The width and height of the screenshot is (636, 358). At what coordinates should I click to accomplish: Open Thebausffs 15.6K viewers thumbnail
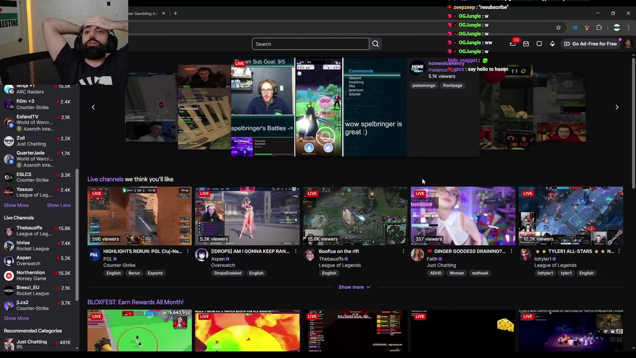pyautogui.click(x=355, y=216)
